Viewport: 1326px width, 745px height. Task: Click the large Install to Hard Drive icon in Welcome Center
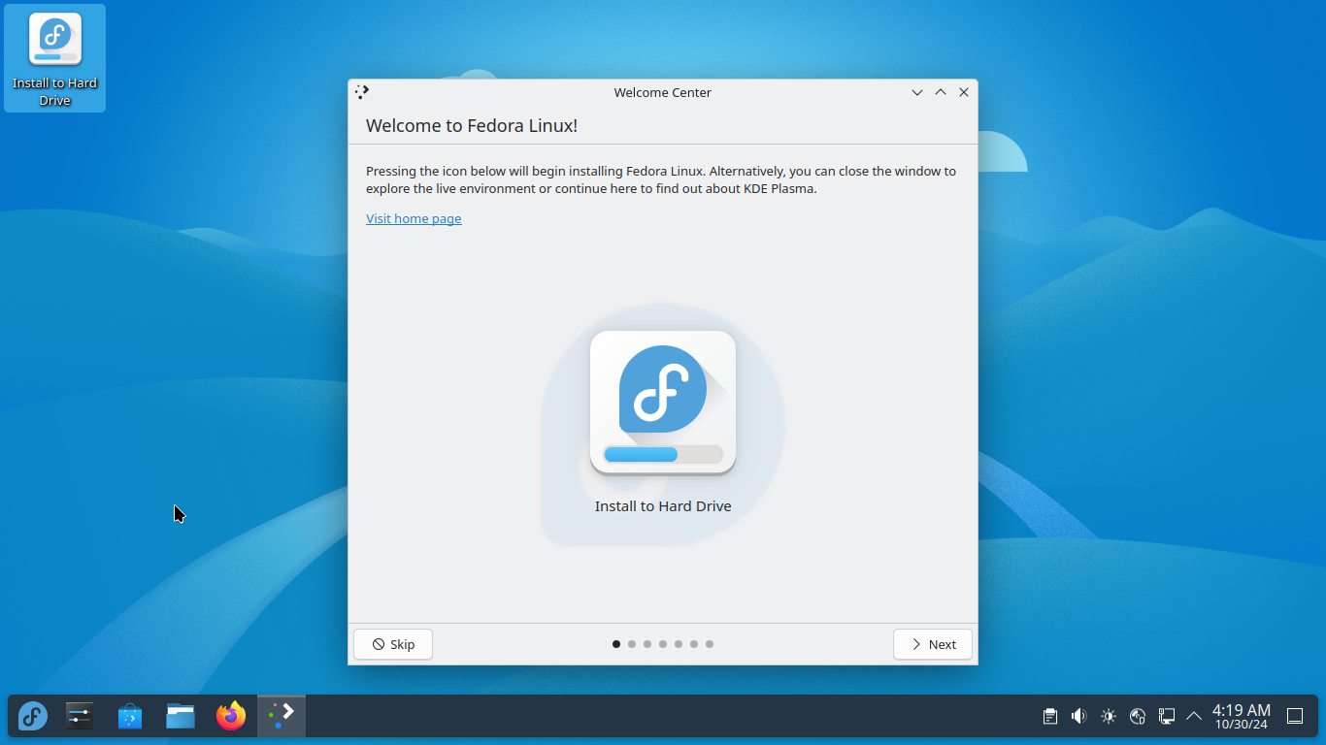pyautogui.click(x=663, y=403)
